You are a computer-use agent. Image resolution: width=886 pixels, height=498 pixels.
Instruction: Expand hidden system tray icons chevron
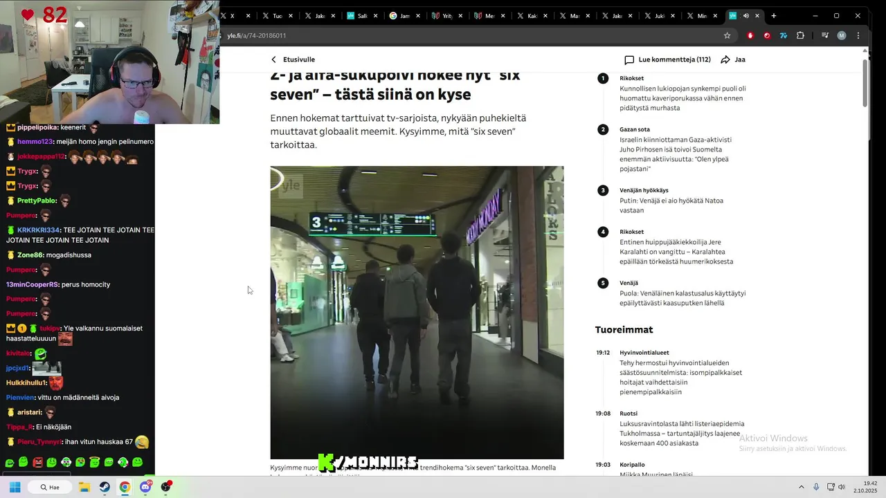[802, 487]
